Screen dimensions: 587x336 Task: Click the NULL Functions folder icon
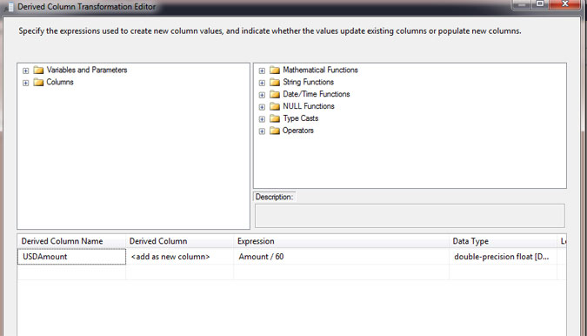tap(275, 106)
